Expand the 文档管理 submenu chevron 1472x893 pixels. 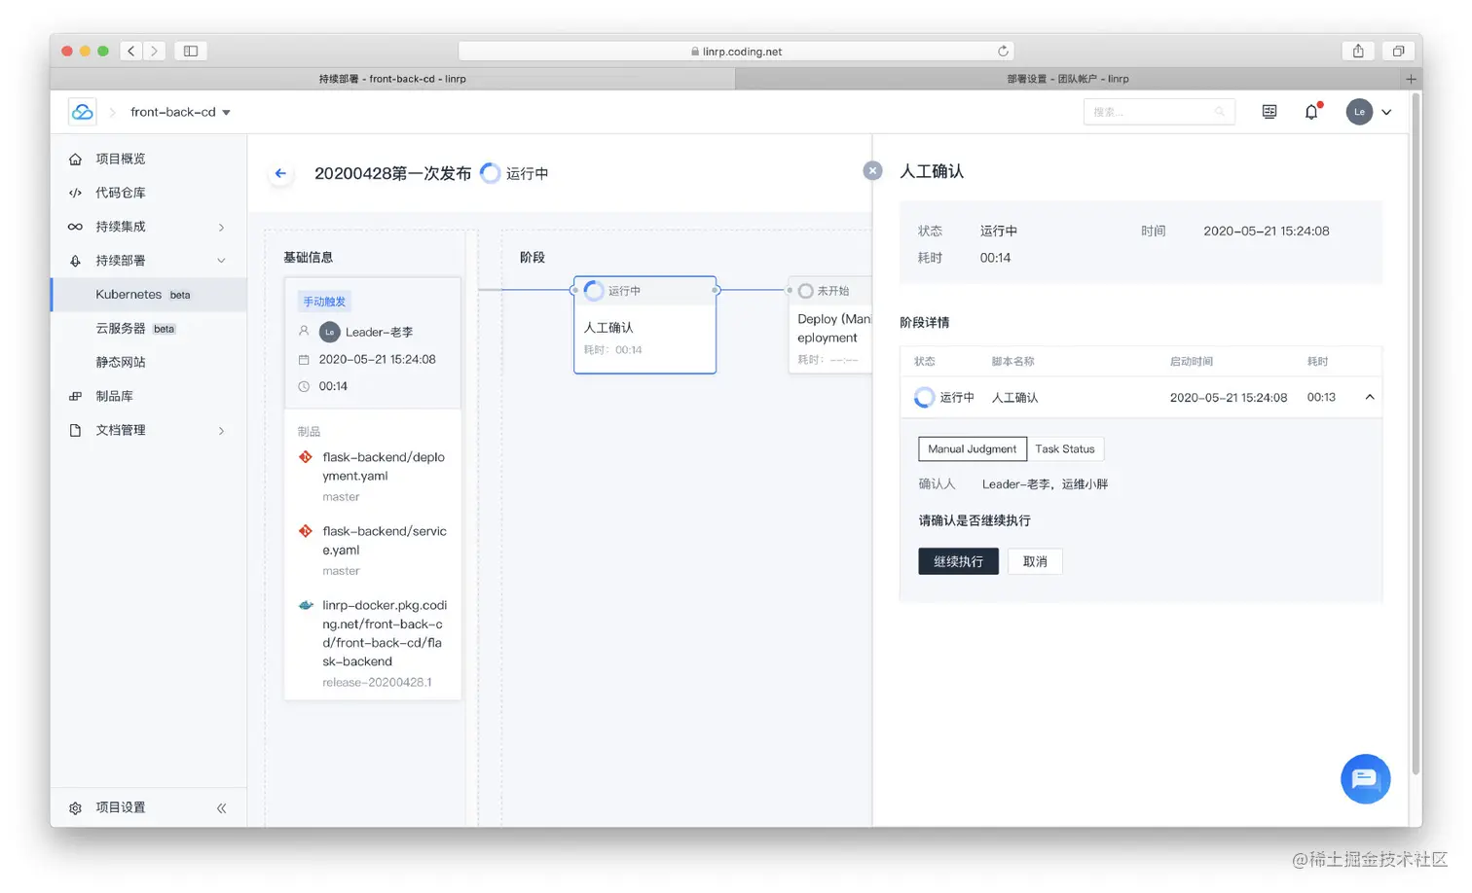pyautogui.click(x=222, y=430)
